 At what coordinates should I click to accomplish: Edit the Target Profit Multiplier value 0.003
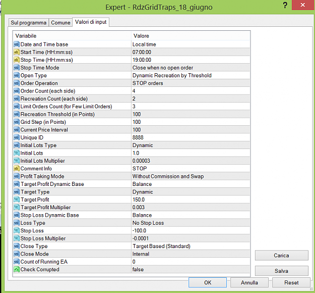[191, 207]
